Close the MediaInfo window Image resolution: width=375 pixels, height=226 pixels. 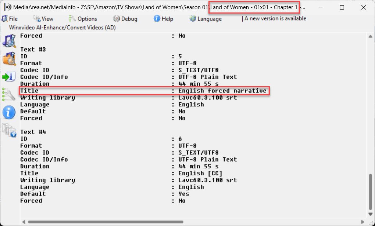click(x=364, y=7)
